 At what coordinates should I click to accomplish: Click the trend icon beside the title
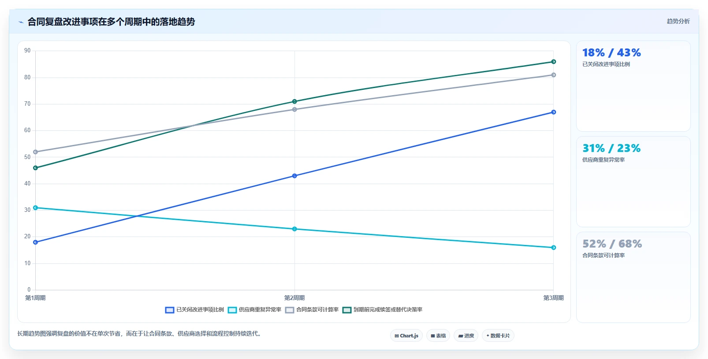21,22
